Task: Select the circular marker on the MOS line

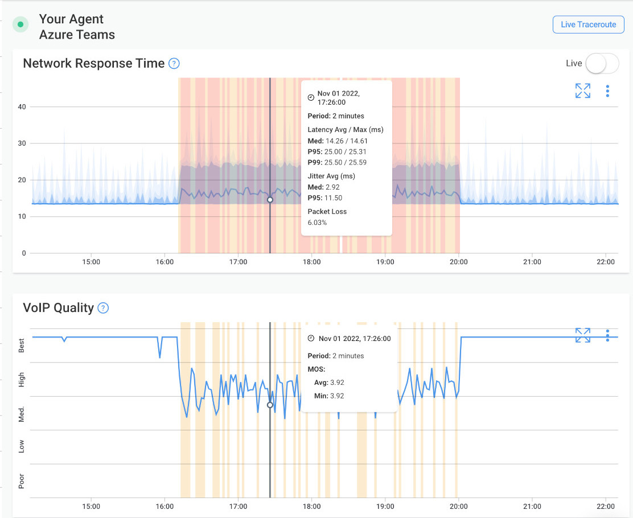Action: point(270,405)
